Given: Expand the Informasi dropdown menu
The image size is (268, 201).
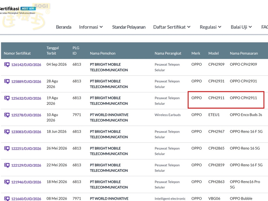Looking at the screenshot, I should (x=91, y=27).
